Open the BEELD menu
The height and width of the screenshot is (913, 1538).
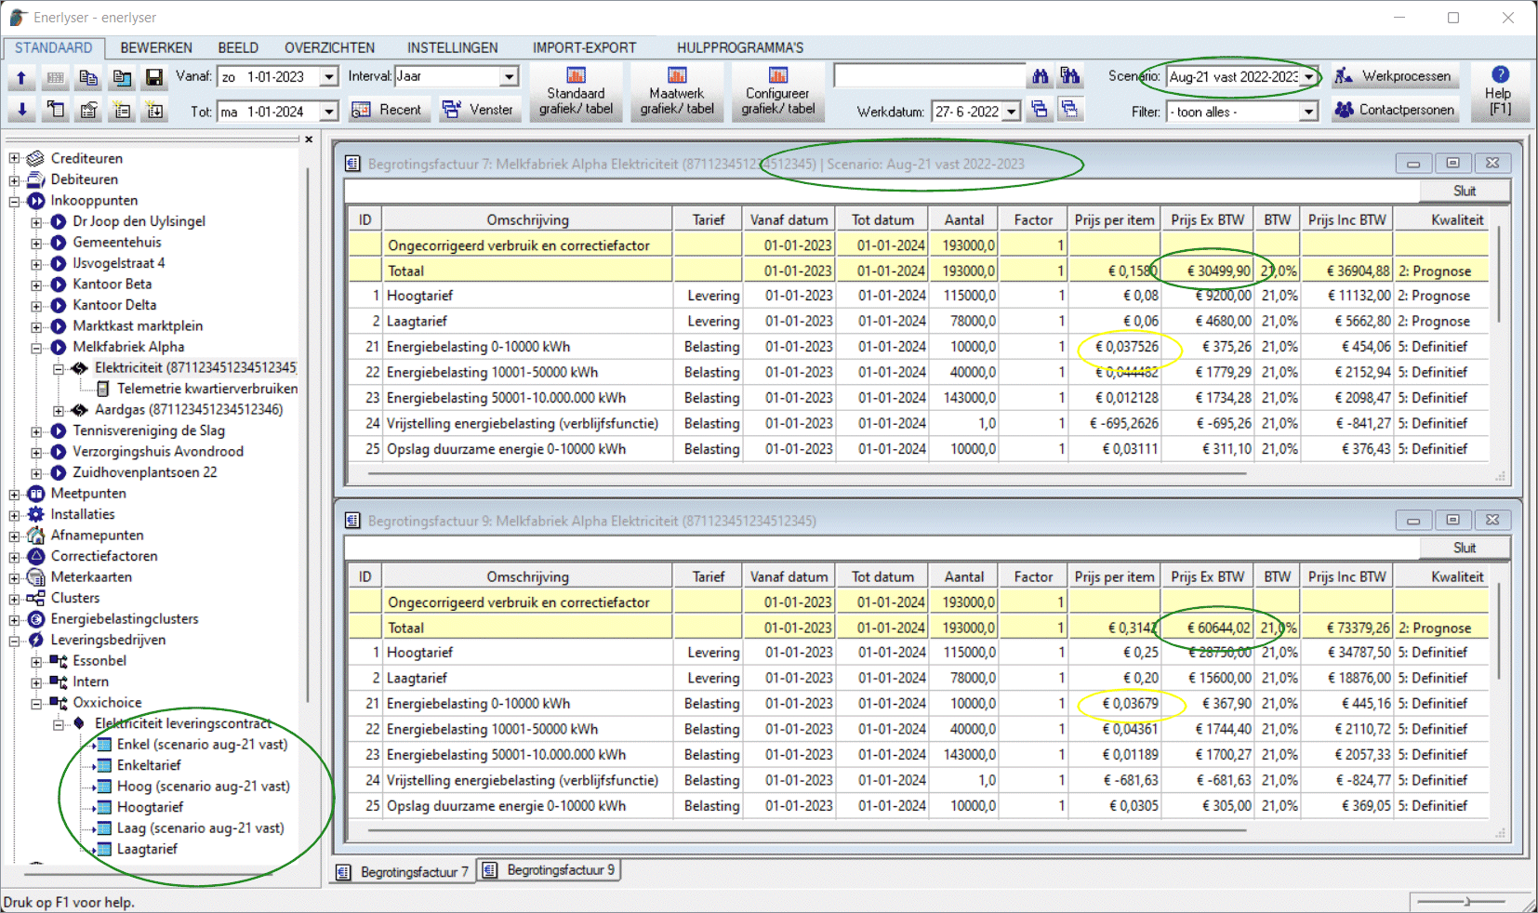(x=238, y=47)
